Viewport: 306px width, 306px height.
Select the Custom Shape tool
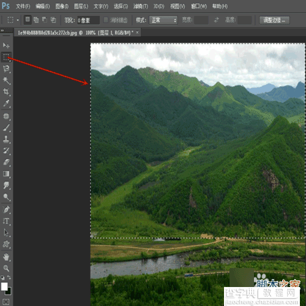tap(6, 244)
